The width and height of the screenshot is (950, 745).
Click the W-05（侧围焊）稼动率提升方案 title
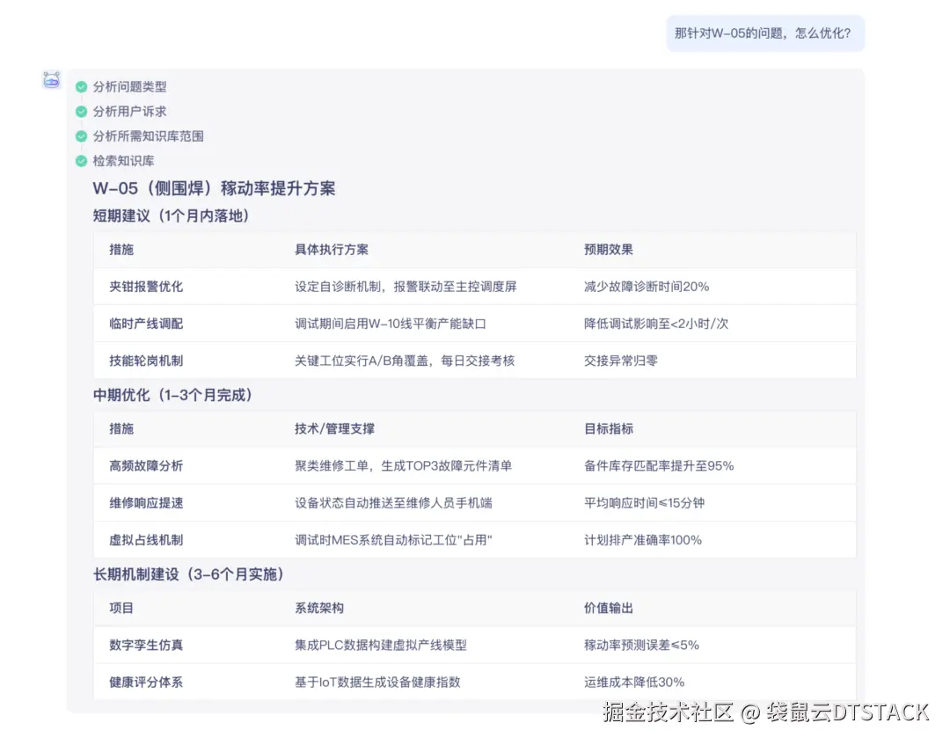(x=216, y=188)
